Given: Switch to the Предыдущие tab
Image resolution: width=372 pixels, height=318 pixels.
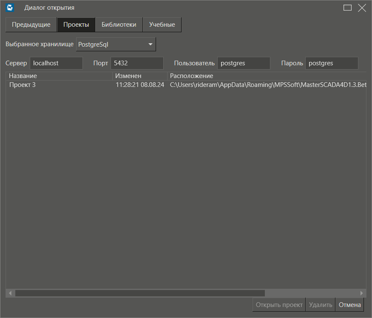Looking at the screenshot, I should click(31, 25).
